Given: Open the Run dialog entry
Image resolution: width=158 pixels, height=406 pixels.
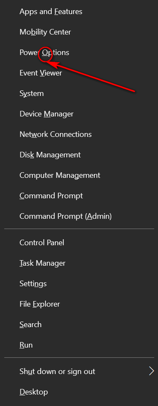Looking at the screenshot, I should point(79,345).
